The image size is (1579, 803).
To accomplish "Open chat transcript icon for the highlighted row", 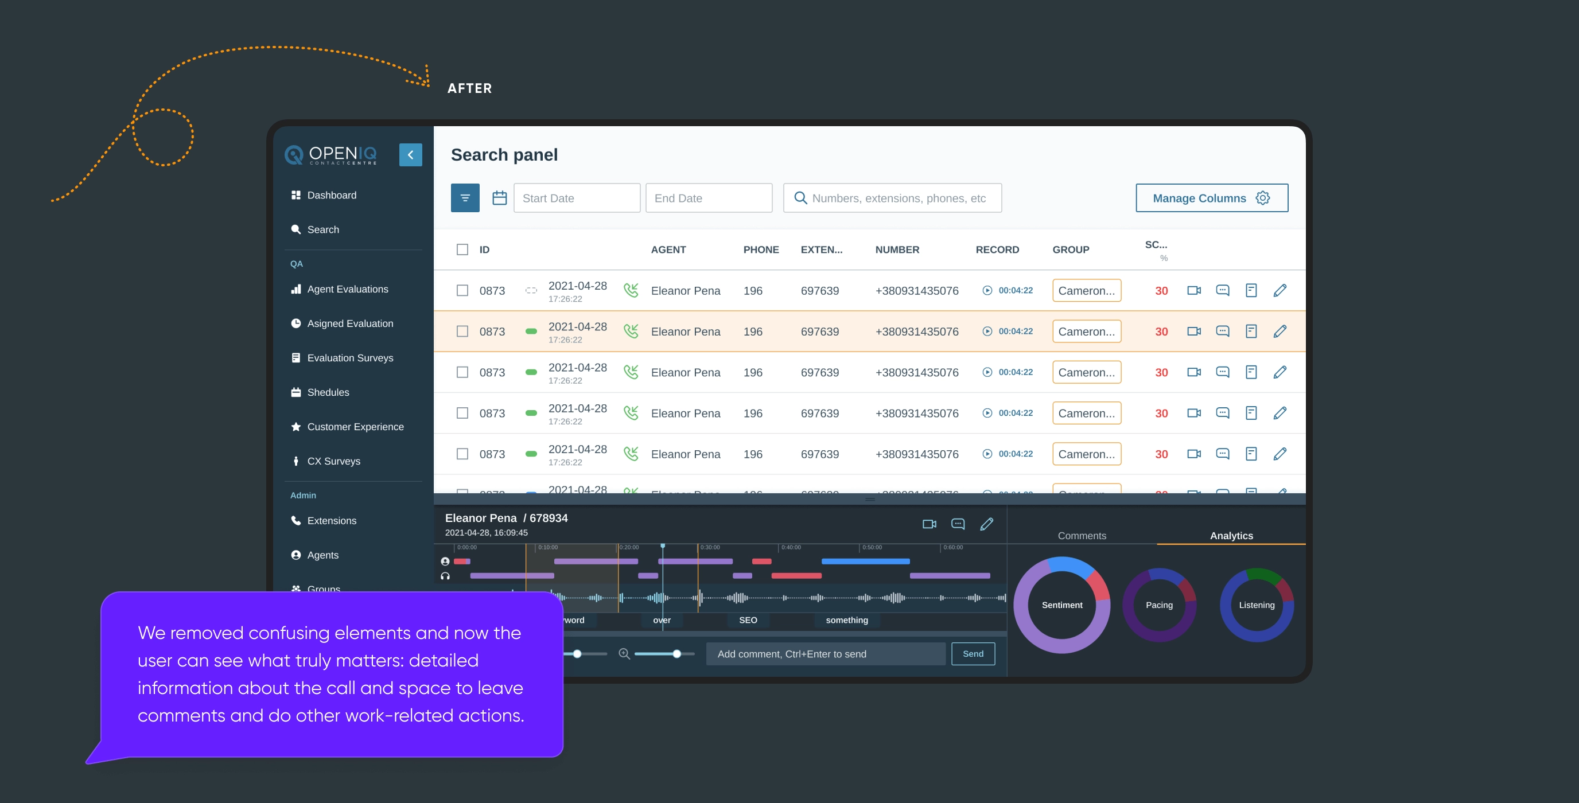I will point(1223,331).
